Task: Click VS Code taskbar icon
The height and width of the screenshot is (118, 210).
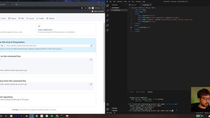Action: pos(31,116)
